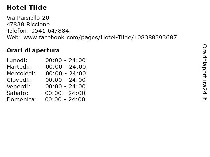Click the phone number 0541 647884
This screenshot has height=157, width=210.
pyautogui.click(x=50, y=31)
